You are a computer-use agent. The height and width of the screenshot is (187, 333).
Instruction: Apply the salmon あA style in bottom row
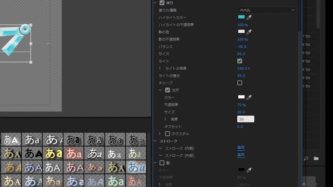[136, 181]
